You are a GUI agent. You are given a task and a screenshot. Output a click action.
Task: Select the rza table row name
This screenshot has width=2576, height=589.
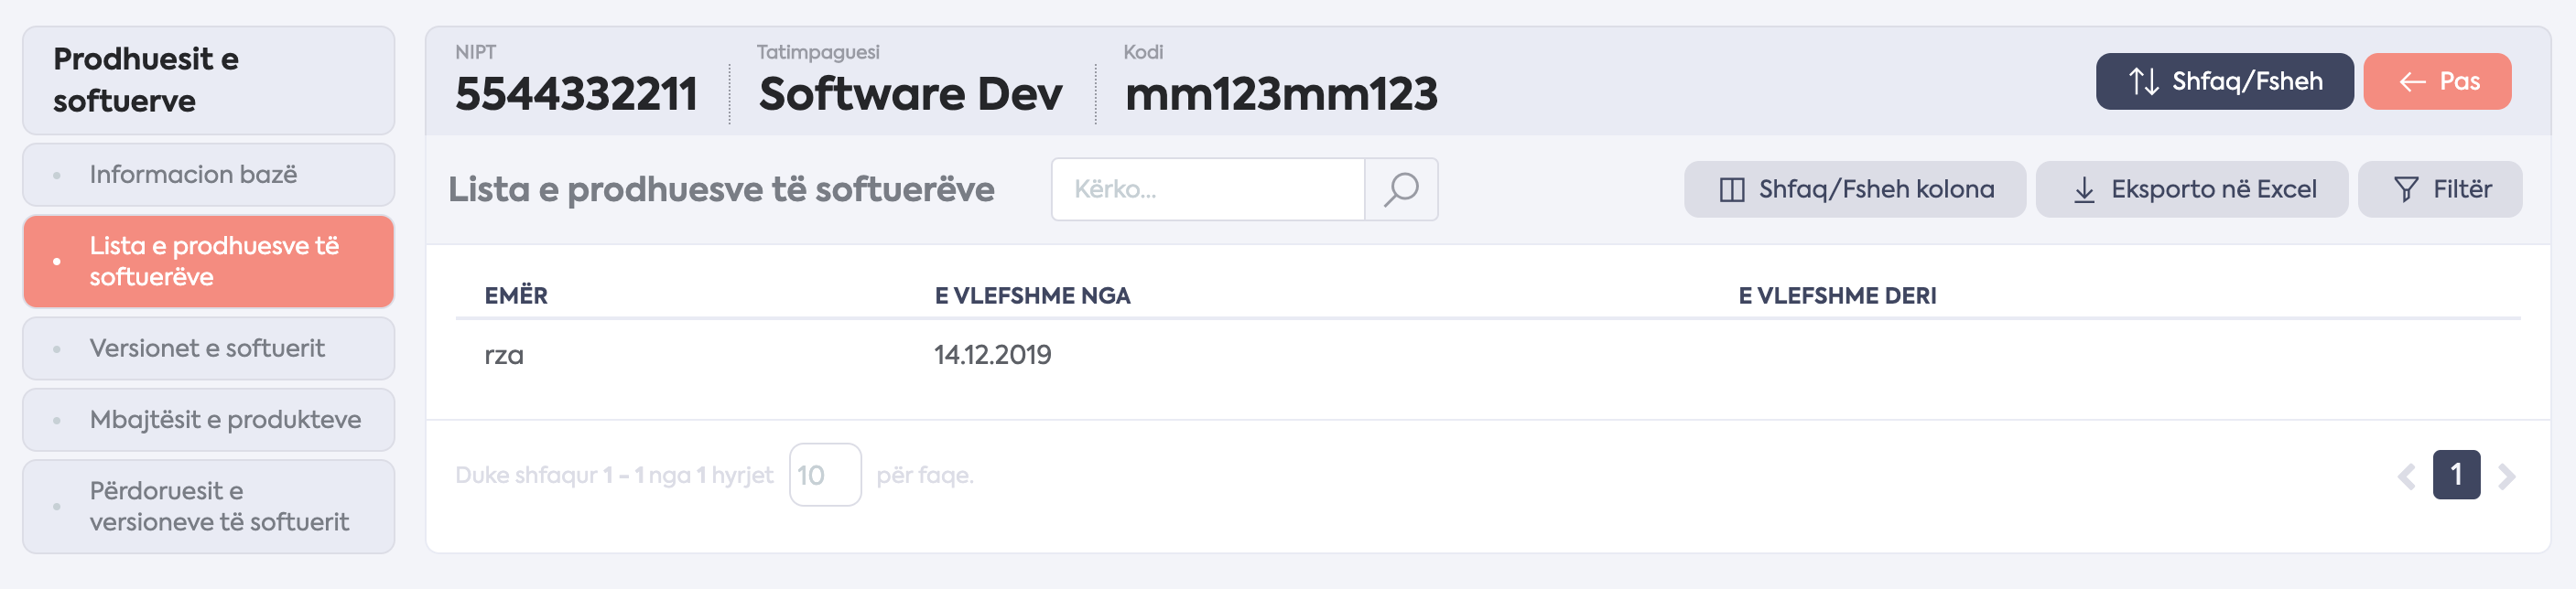[504, 356]
